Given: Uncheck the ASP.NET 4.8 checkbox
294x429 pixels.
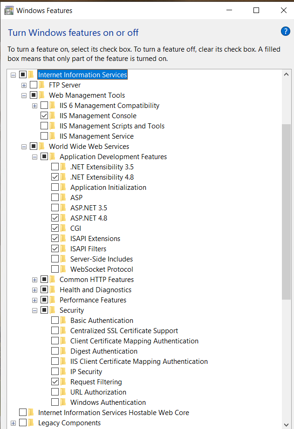Looking at the screenshot, I should [x=55, y=218].
